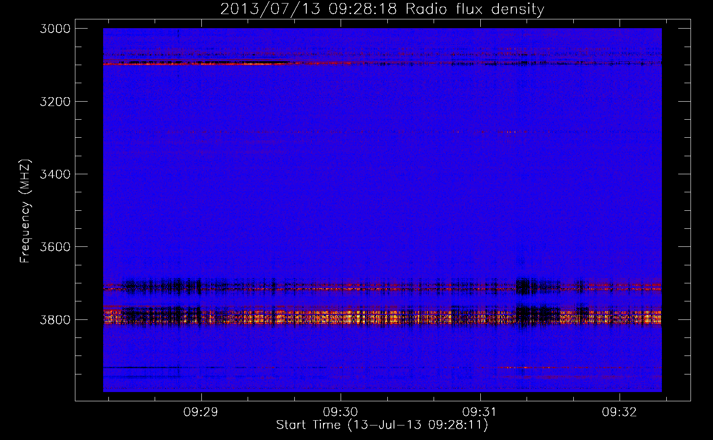713x440 pixels.
Task: Click the plot title '2013/07/13 09:28:18 Radio flux density'
Action: click(x=382, y=9)
